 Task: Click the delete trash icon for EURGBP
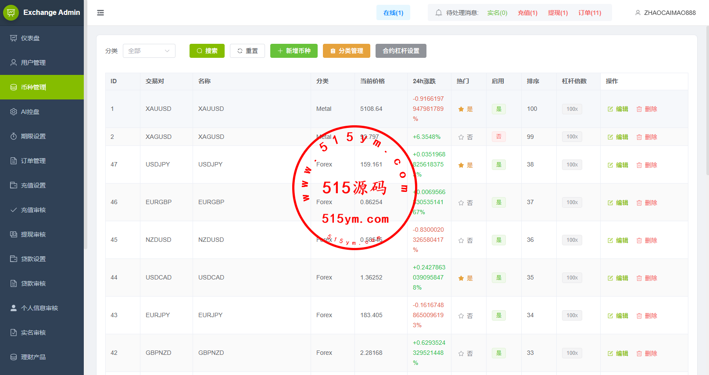639,203
